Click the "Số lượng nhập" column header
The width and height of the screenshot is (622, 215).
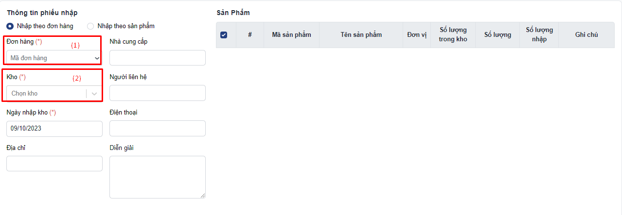click(x=539, y=35)
